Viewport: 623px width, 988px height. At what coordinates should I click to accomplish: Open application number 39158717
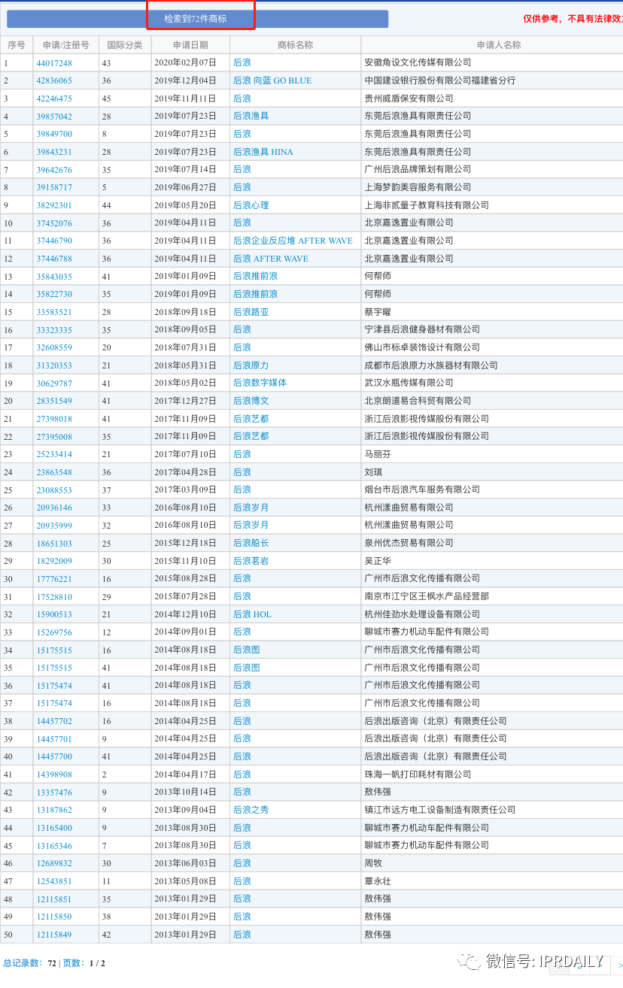pyautogui.click(x=54, y=187)
